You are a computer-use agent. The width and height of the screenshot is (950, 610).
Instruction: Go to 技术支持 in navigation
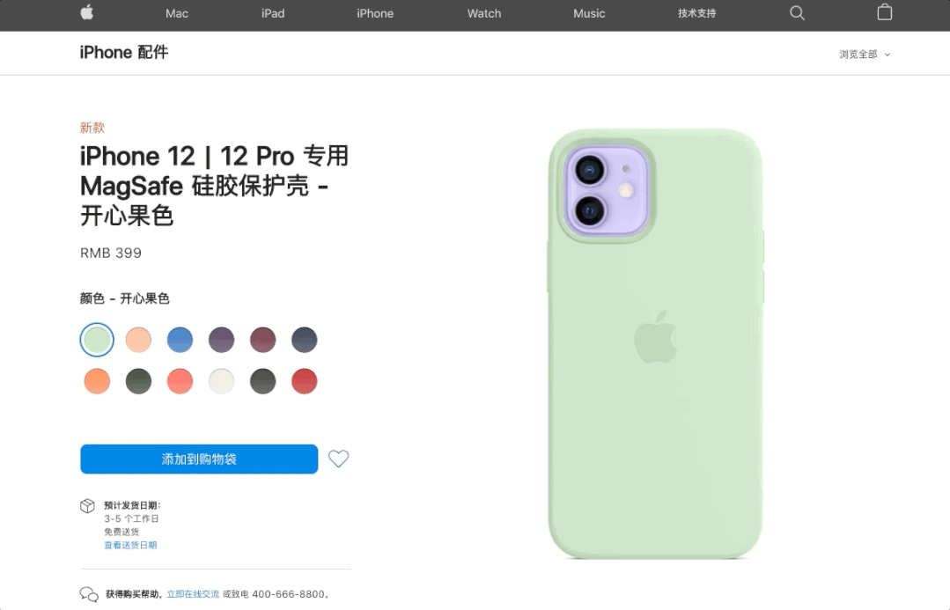696,13
